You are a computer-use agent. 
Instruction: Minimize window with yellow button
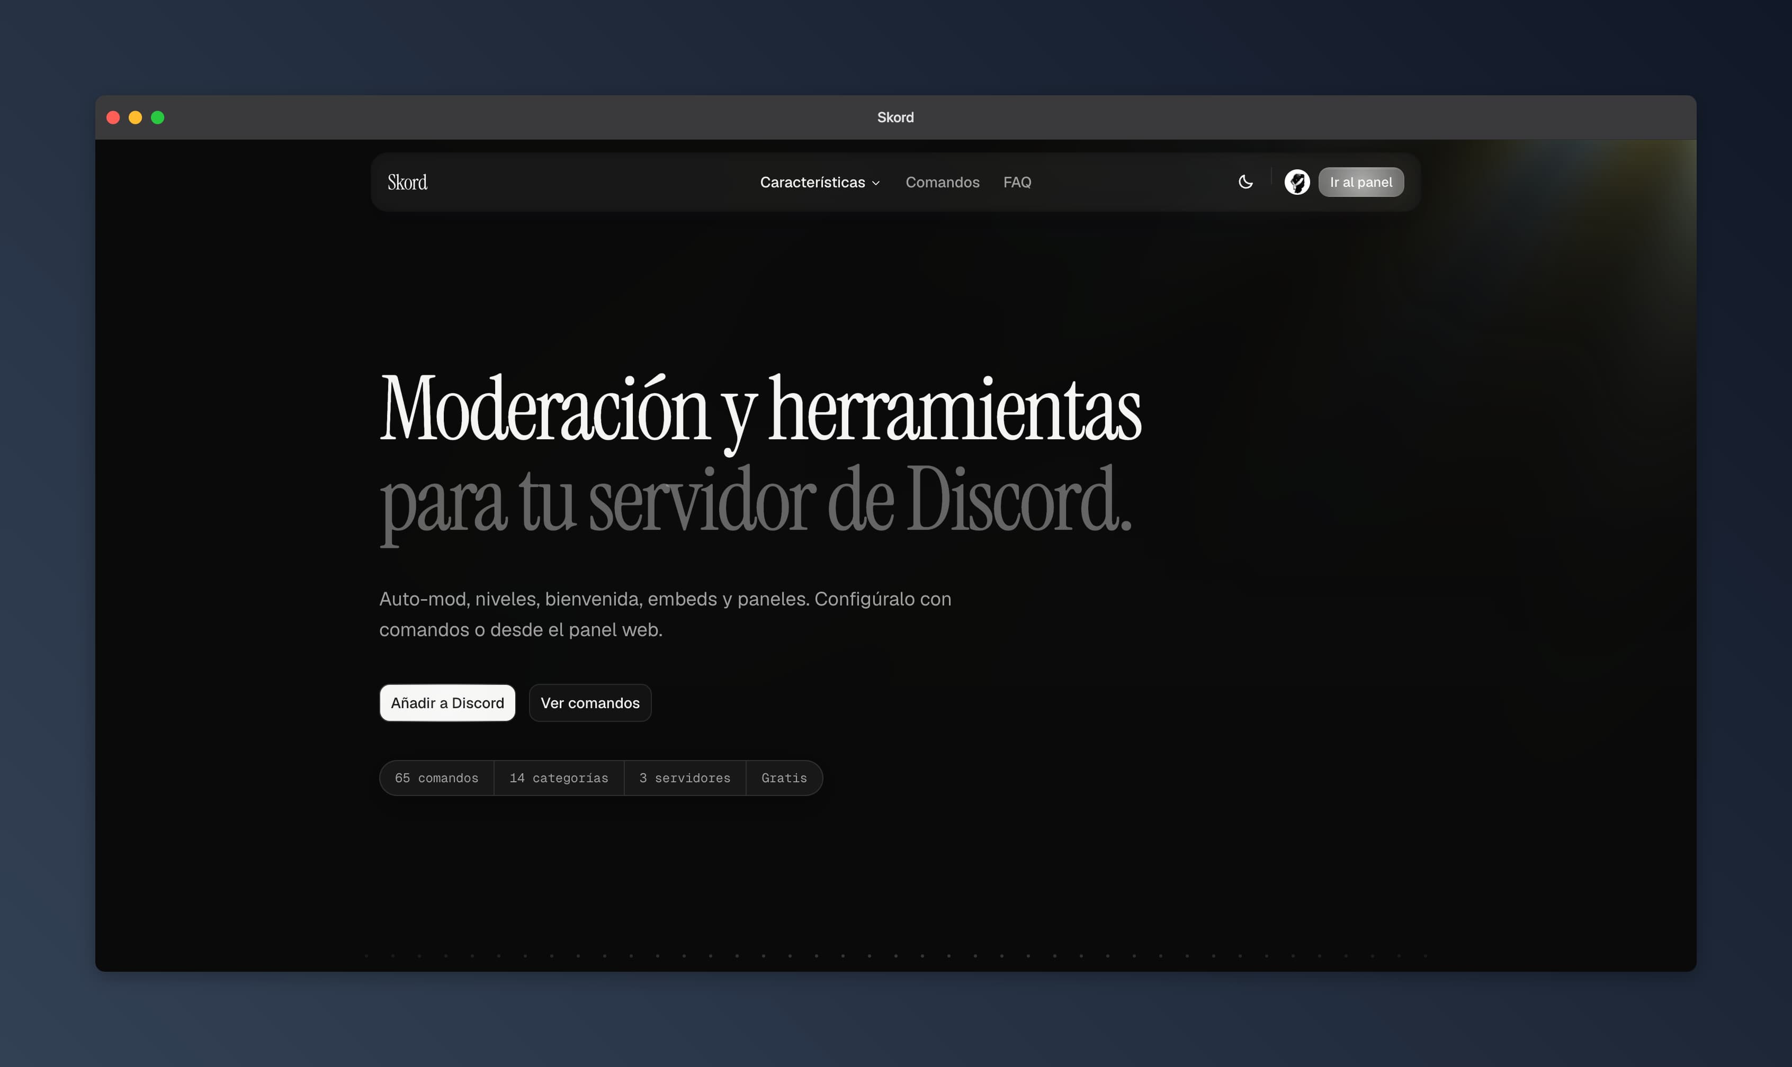(x=135, y=117)
